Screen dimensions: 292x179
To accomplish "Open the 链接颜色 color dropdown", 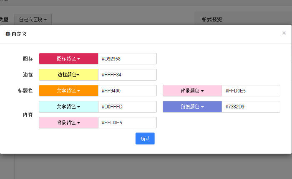I will click(x=192, y=107).
